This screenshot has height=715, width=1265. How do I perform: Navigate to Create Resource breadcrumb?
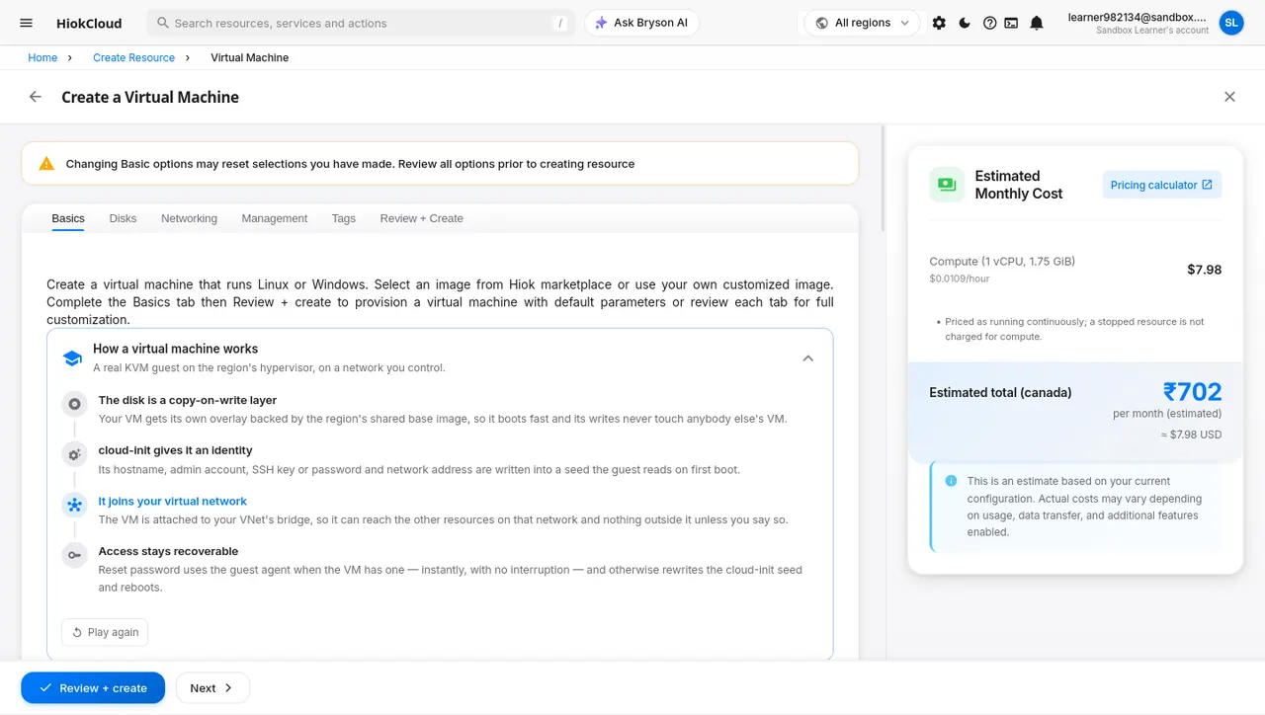tap(133, 58)
